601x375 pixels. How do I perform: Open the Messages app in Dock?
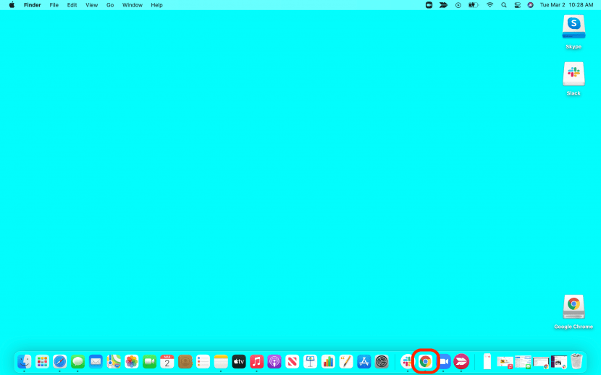(77, 361)
